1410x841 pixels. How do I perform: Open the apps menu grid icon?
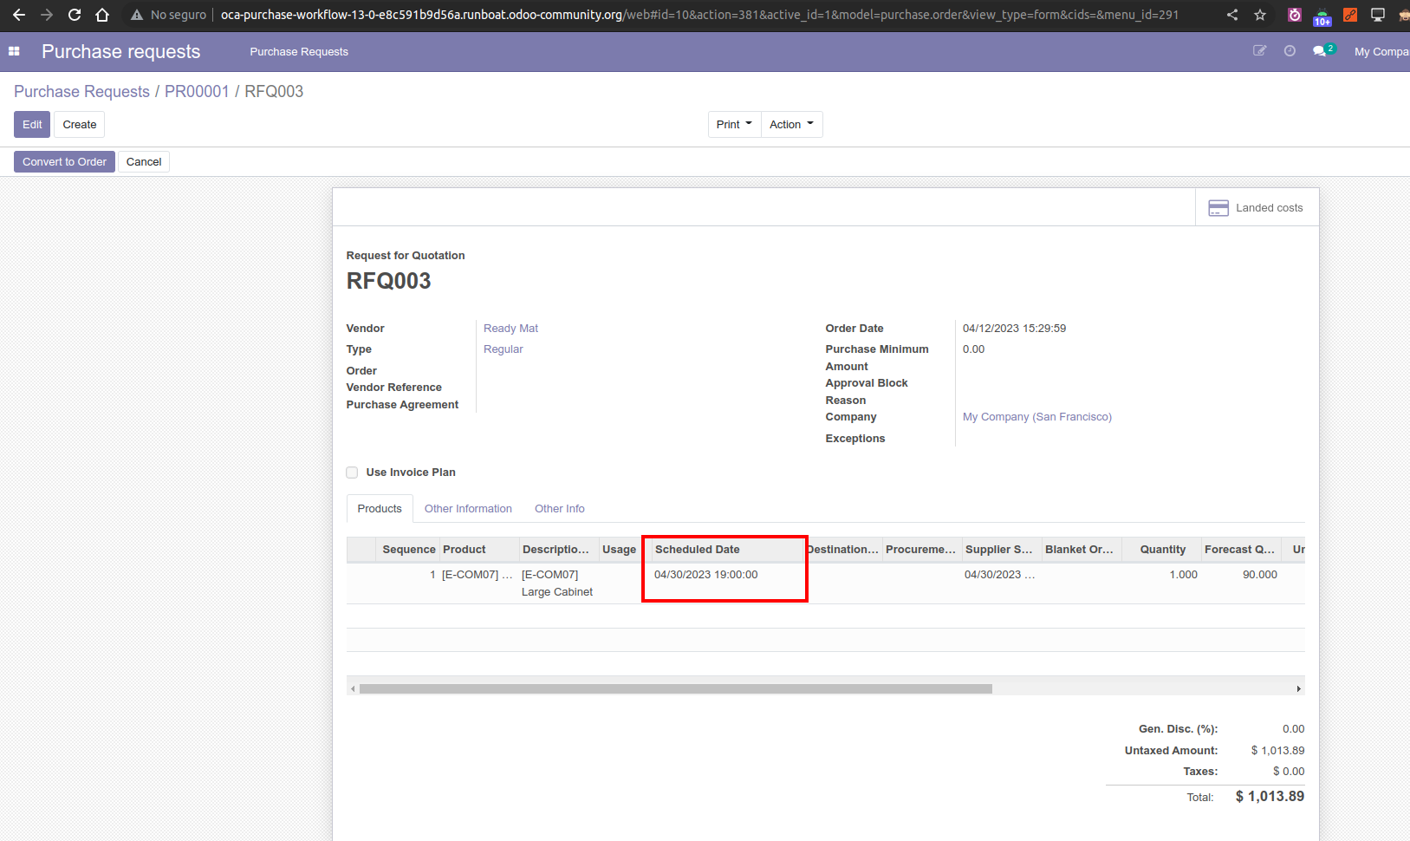pyautogui.click(x=14, y=51)
